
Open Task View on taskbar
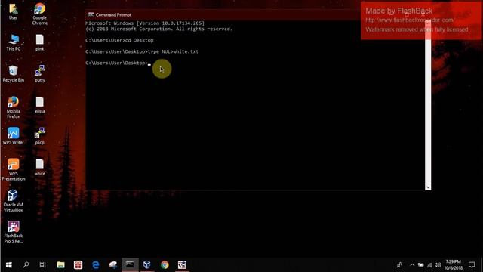tap(42, 265)
